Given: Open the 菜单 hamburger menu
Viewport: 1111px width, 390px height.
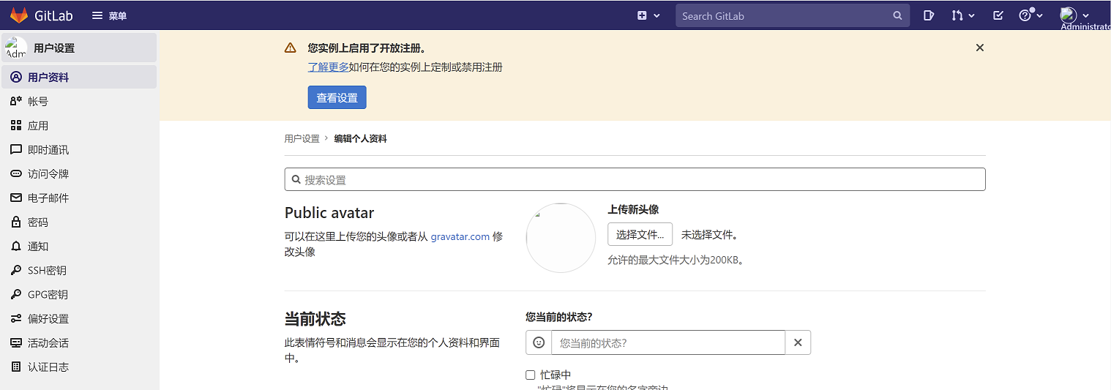Looking at the screenshot, I should point(109,15).
